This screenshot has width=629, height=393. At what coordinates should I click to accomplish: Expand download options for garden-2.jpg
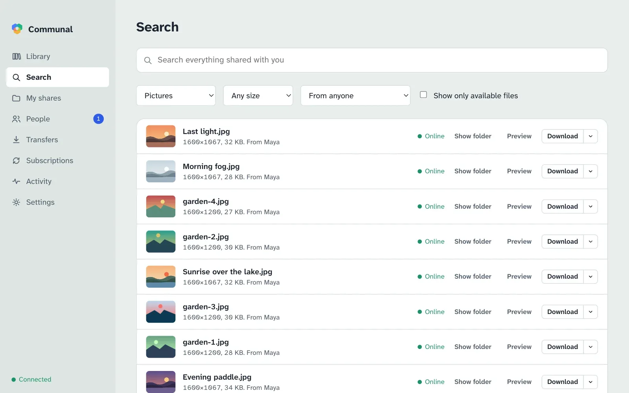pyautogui.click(x=590, y=241)
